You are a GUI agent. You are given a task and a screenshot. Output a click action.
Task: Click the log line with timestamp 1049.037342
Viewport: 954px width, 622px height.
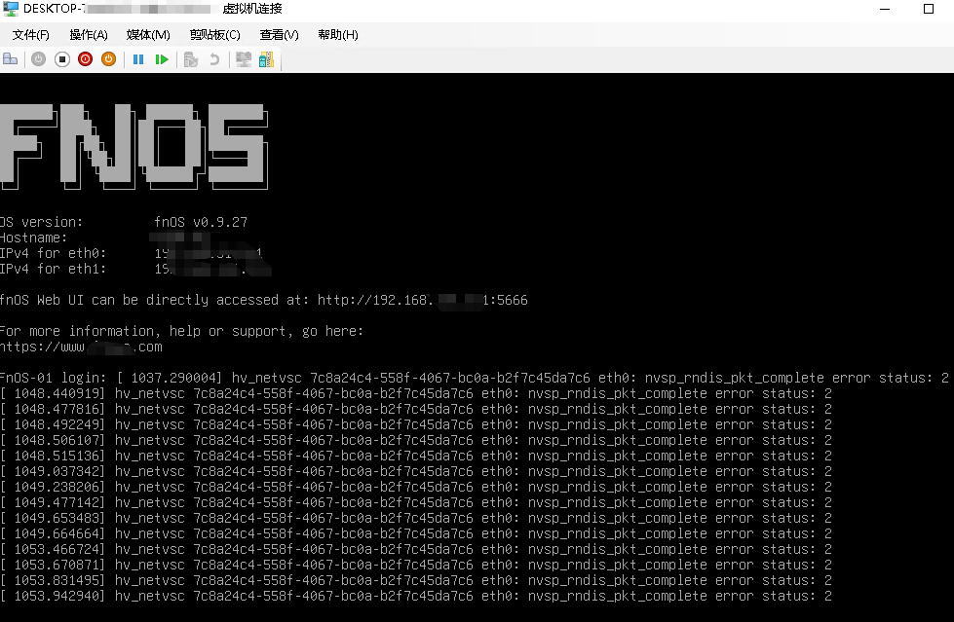[x=415, y=471]
